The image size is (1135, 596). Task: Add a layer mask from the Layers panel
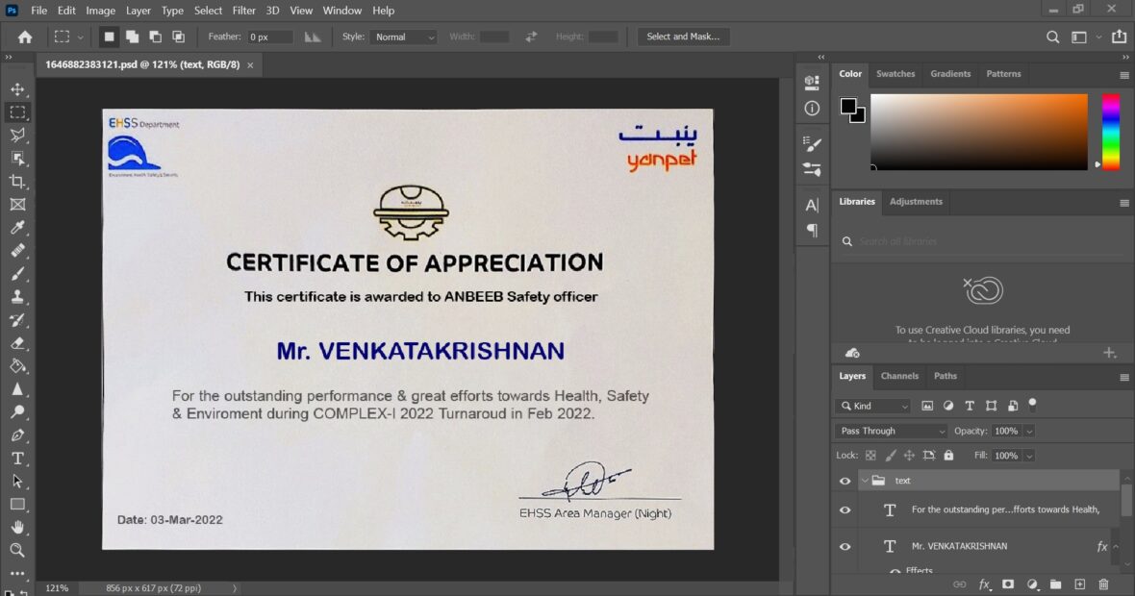click(1007, 584)
